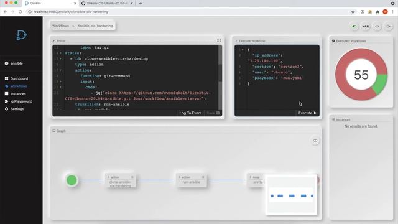Click the Workflows sidebar icon

[7, 86]
